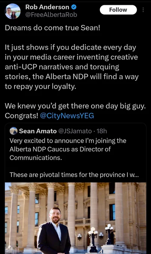Click the paragraph about anti-UCP narratives
The image size is (151, 254).
click(x=72, y=67)
